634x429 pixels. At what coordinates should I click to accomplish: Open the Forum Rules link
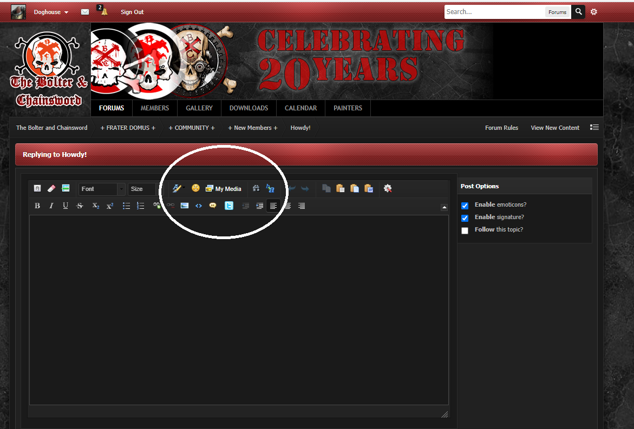(x=501, y=128)
